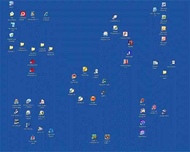This screenshot has width=190, height=152.
Task: Launch Nero ShowTime
Action: [85, 69]
